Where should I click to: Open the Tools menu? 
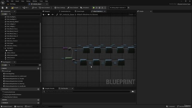(41, 1)
